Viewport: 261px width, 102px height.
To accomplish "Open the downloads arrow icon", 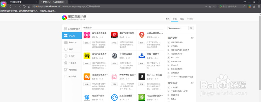I will pyautogui.click(x=254, y=6).
